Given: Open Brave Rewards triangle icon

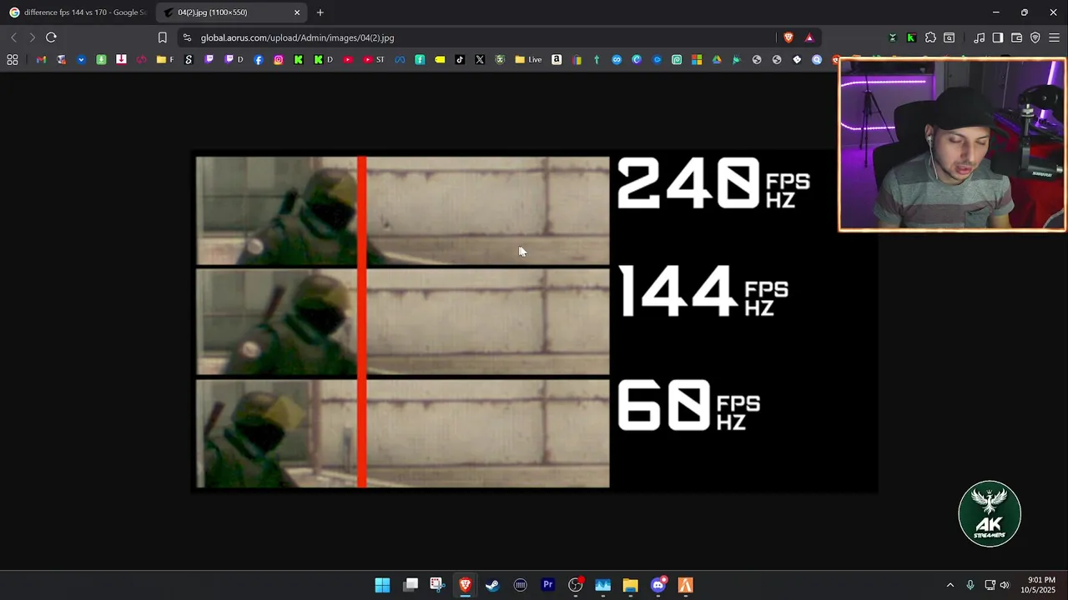Looking at the screenshot, I should (x=809, y=37).
